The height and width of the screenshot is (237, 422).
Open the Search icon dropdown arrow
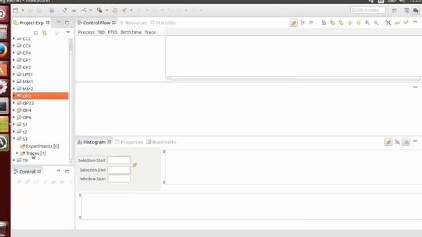[x=131, y=11]
